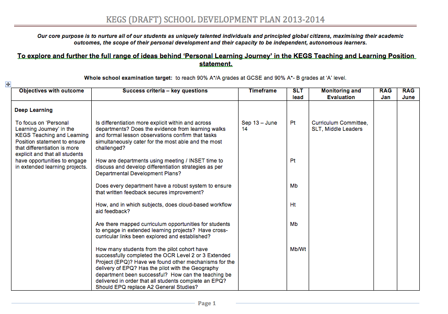The width and height of the screenshot is (448, 314).
Task: Click the underlined Personal Learning Journey heading
Action: tap(216, 60)
